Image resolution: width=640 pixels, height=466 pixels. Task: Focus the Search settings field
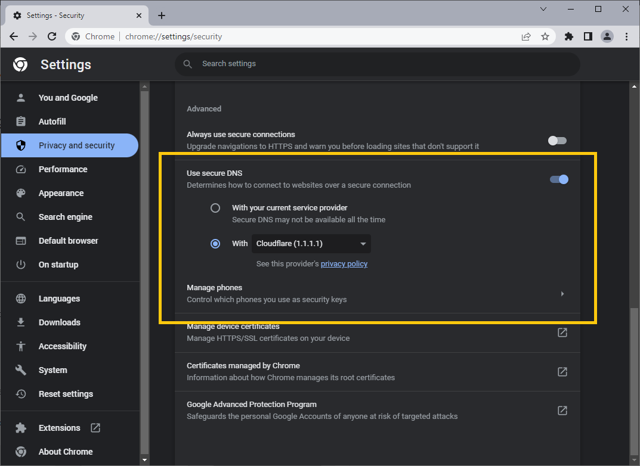point(377,64)
